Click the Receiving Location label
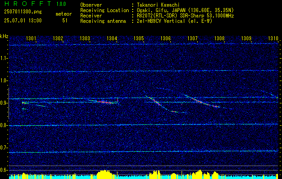Image resolution: width=282 pixels, height=179 pixels. (x=104, y=10)
